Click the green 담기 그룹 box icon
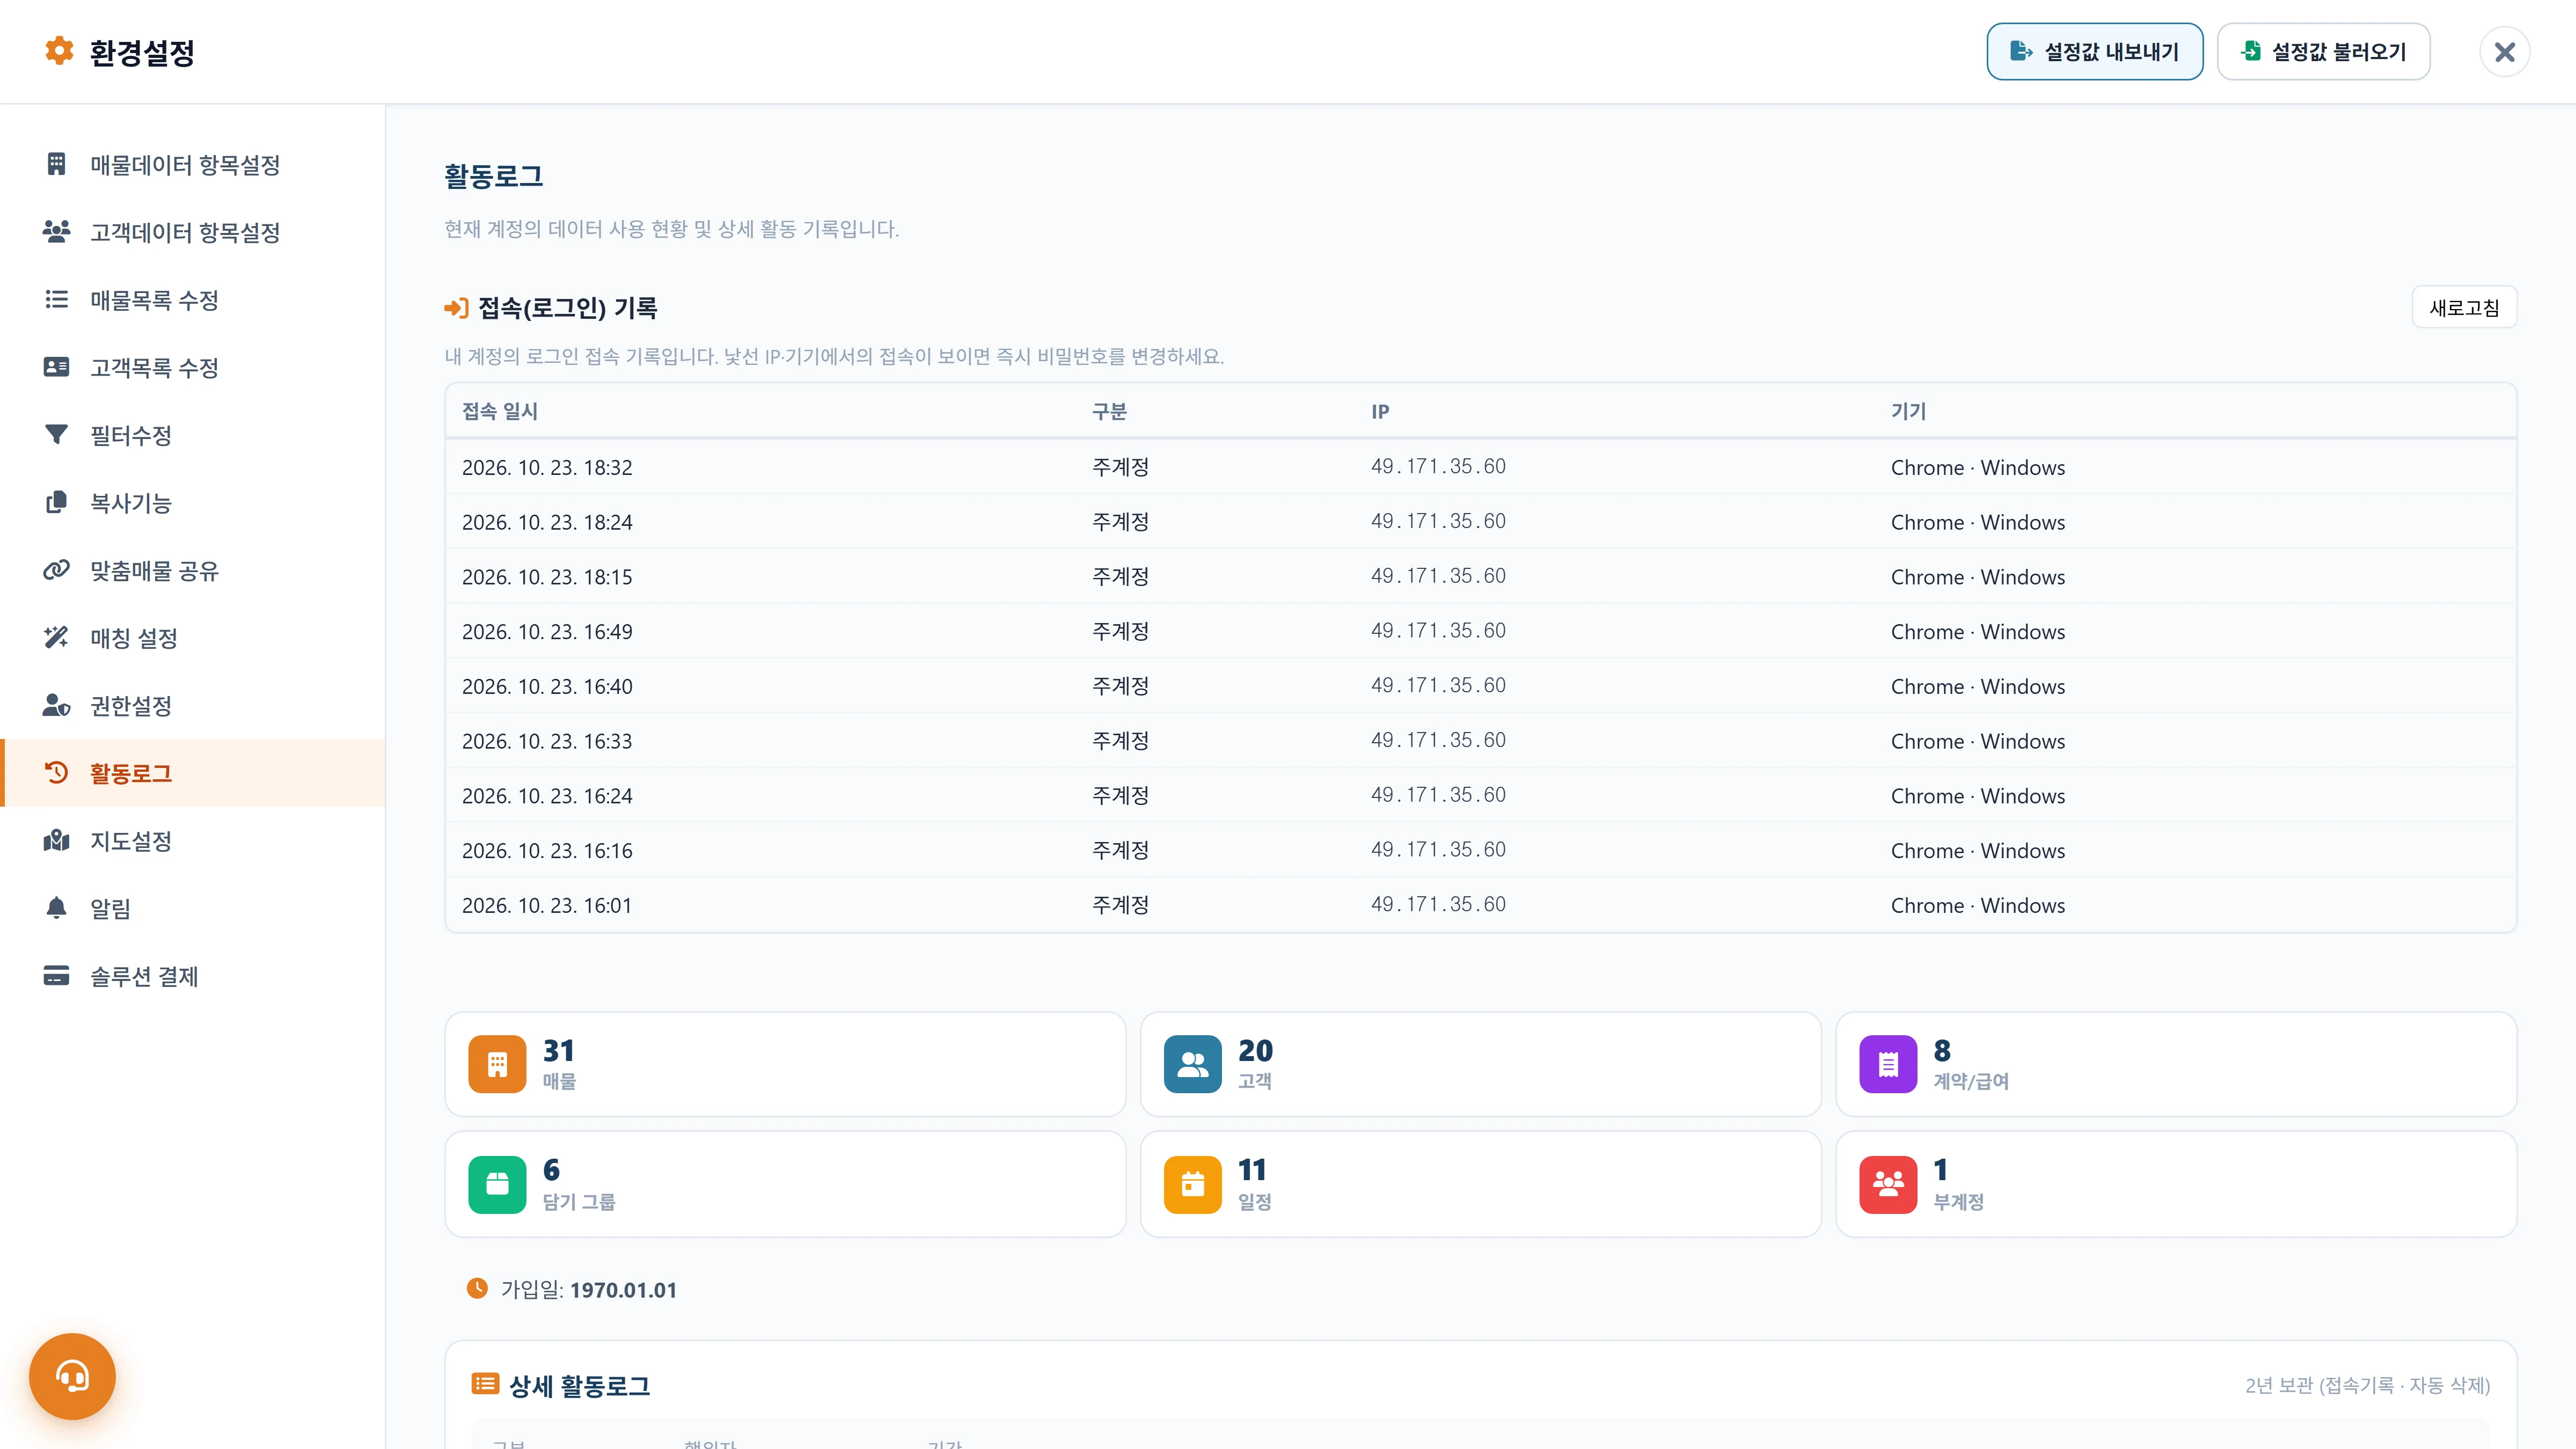 pyautogui.click(x=497, y=1185)
